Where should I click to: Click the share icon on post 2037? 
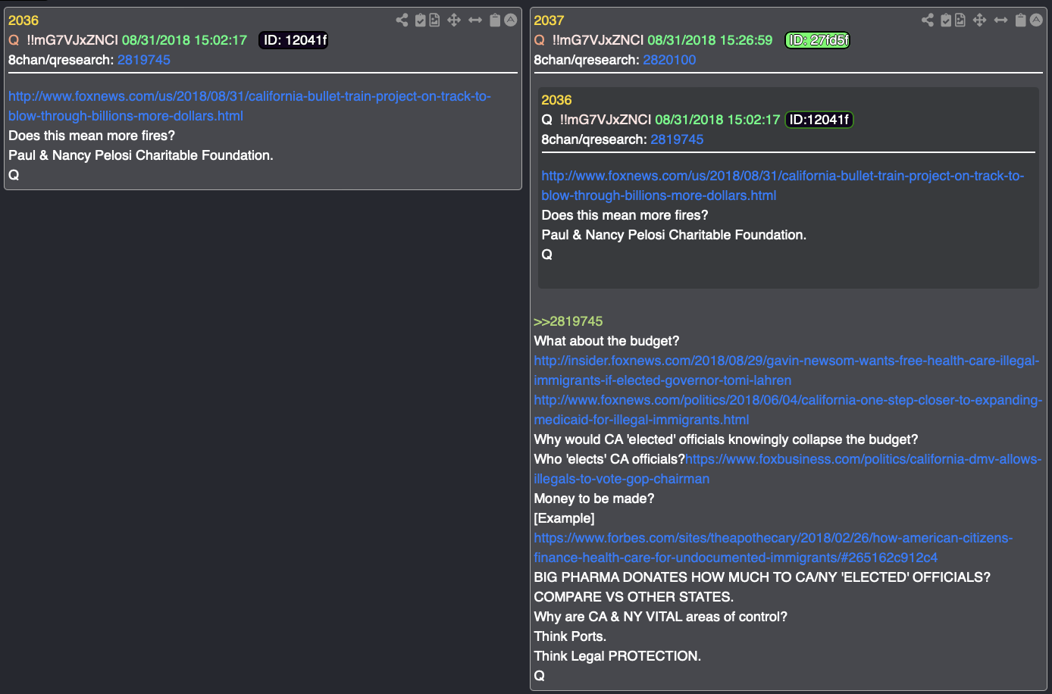point(928,20)
